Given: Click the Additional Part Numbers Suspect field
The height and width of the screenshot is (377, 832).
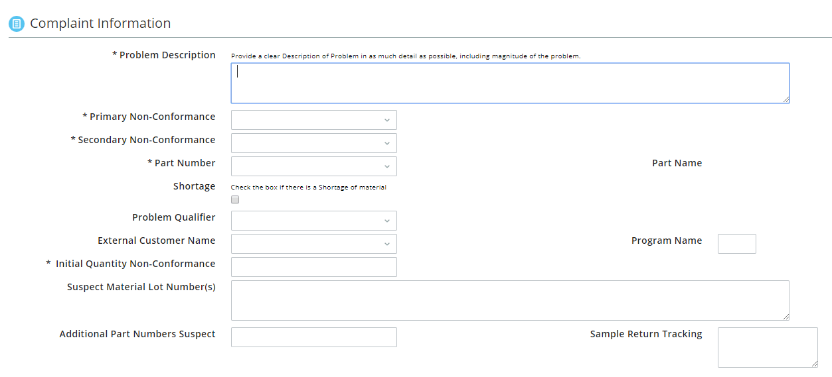Looking at the screenshot, I should 314,337.
